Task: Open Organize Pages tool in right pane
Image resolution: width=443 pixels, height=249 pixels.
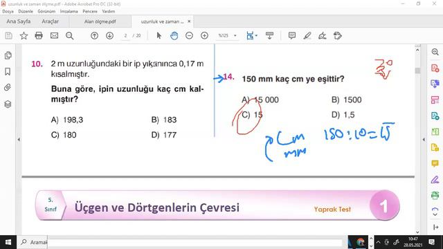Action: tap(435, 100)
